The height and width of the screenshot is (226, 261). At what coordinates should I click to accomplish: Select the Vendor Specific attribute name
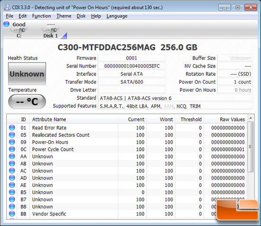pyautogui.click(x=49, y=214)
